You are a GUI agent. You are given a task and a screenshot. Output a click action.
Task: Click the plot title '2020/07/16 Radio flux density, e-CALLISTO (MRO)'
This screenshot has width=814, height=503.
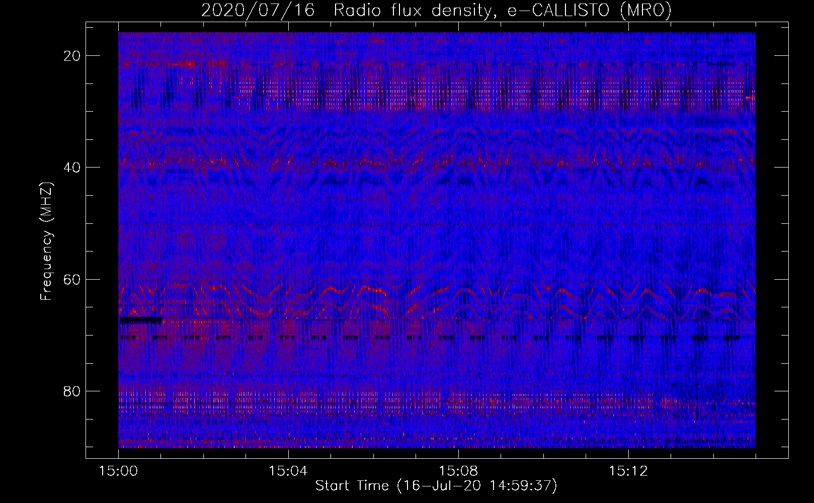coord(436,11)
